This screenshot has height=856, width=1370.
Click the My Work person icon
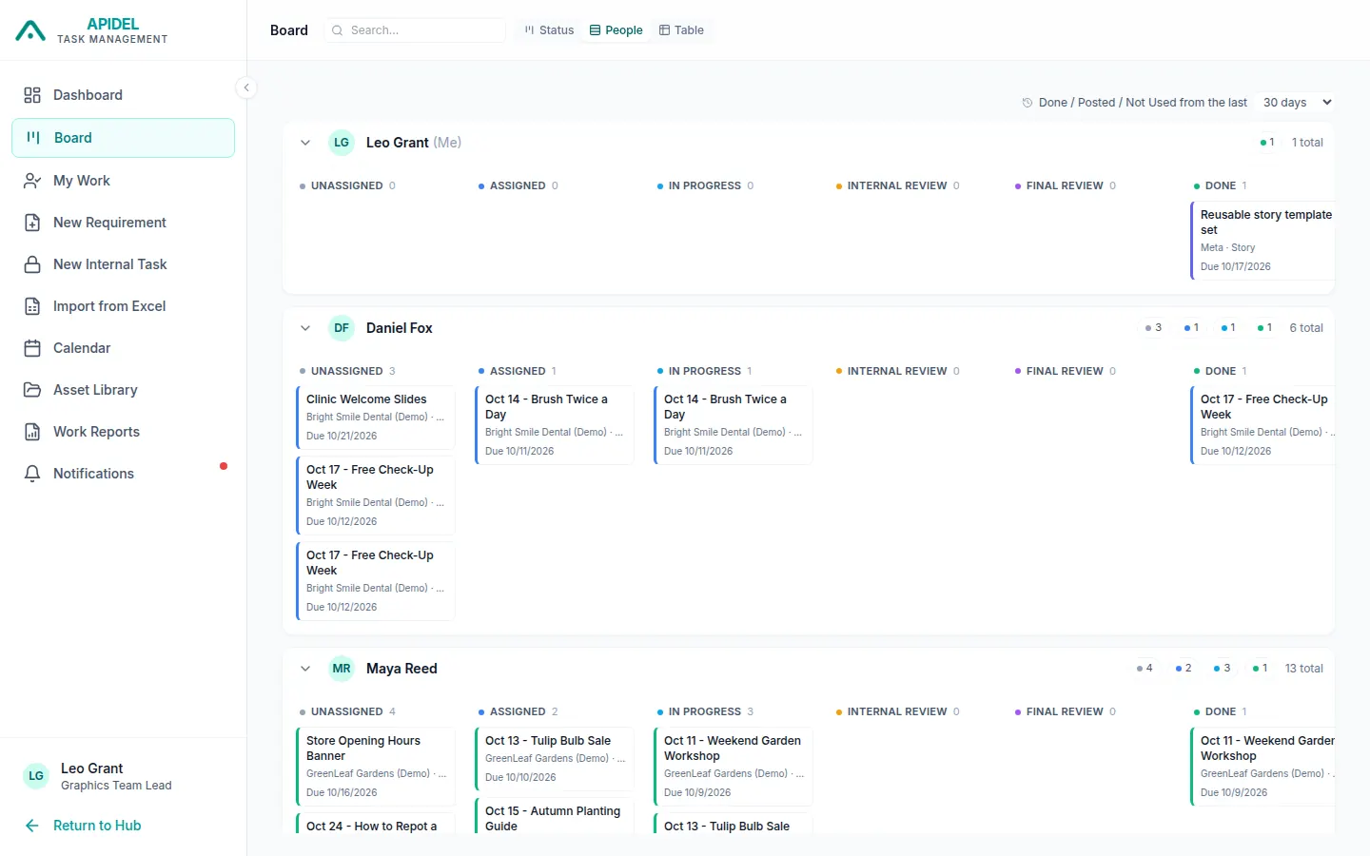(x=32, y=181)
